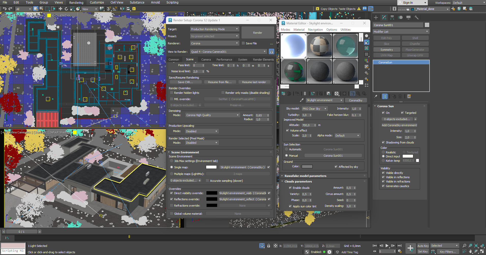The height and width of the screenshot is (255, 486).
Task: Collapse the Clouds parameters rollout
Action: coord(324,181)
